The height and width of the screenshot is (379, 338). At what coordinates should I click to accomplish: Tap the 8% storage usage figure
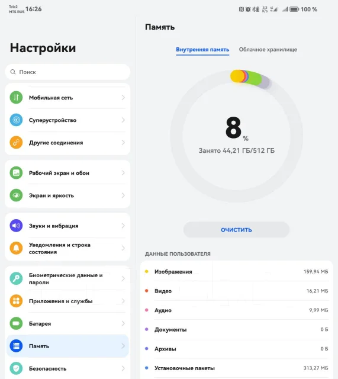[237, 128]
